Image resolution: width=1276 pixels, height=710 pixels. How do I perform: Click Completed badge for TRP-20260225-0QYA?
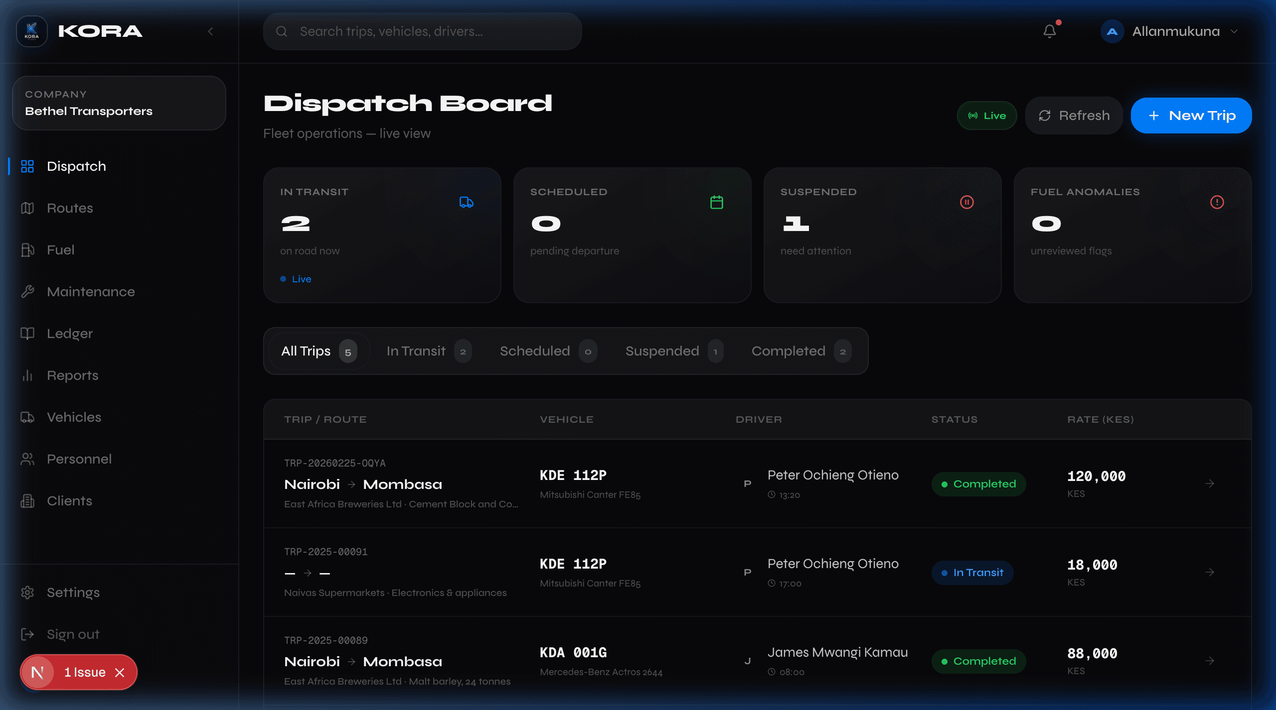pos(978,484)
